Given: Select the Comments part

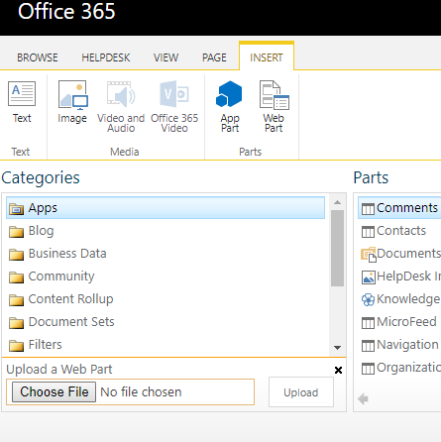Looking at the screenshot, I should coord(399,208).
